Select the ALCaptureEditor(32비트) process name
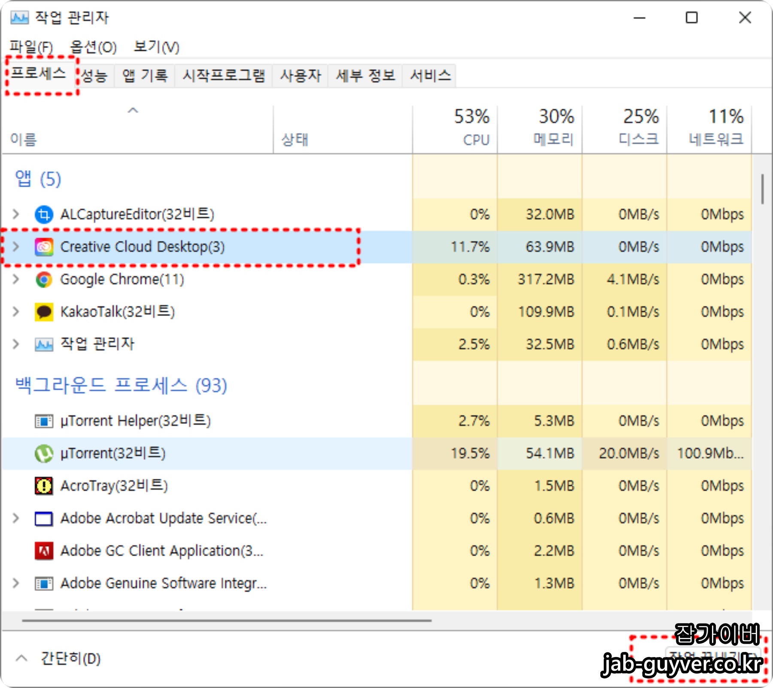Viewport: 773px width, 688px height. click(x=137, y=214)
